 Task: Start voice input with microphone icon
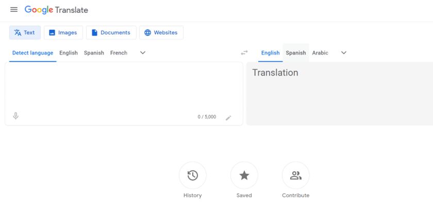coord(16,116)
